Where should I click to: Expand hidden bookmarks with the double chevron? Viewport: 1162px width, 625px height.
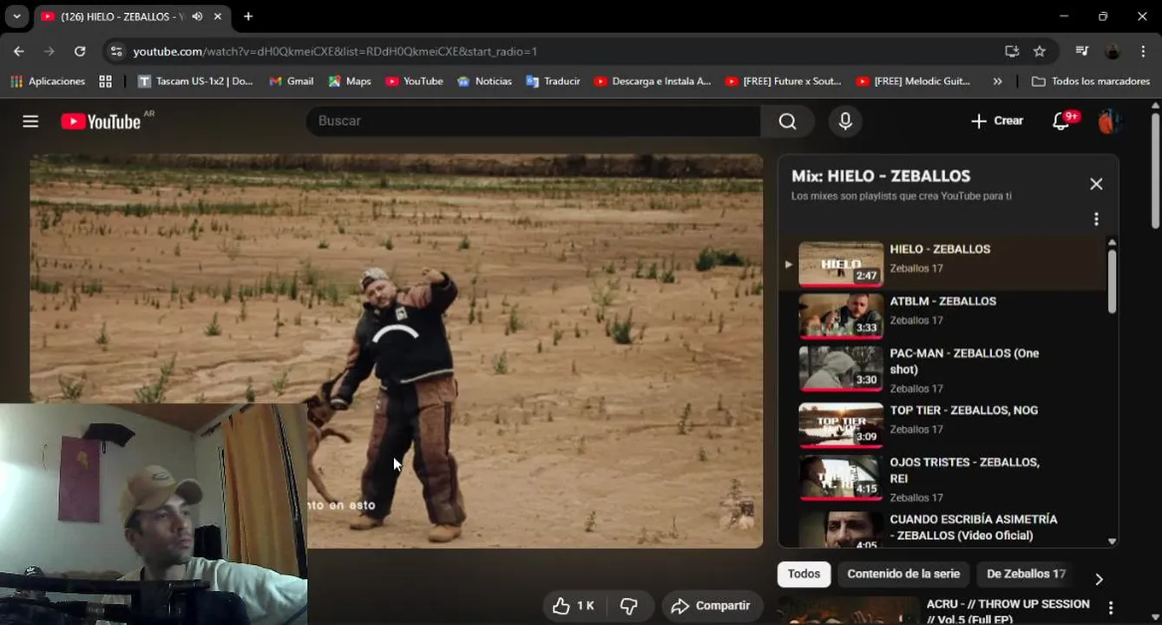coord(997,81)
